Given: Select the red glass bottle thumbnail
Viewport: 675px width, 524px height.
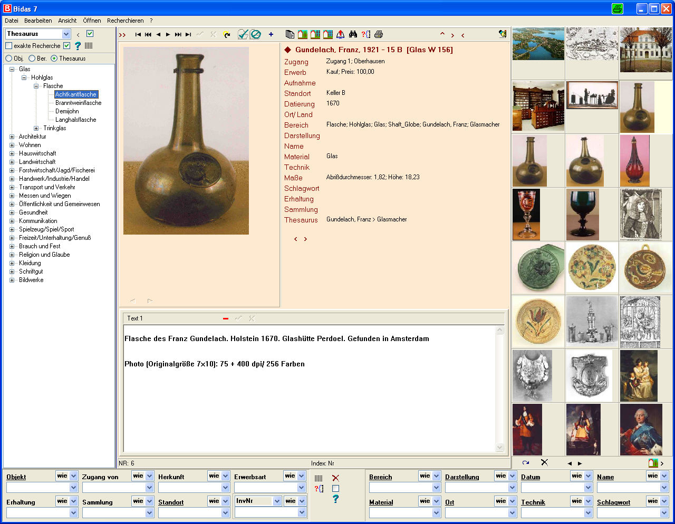Looking at the screenshot, I should (x=635, y=160).
